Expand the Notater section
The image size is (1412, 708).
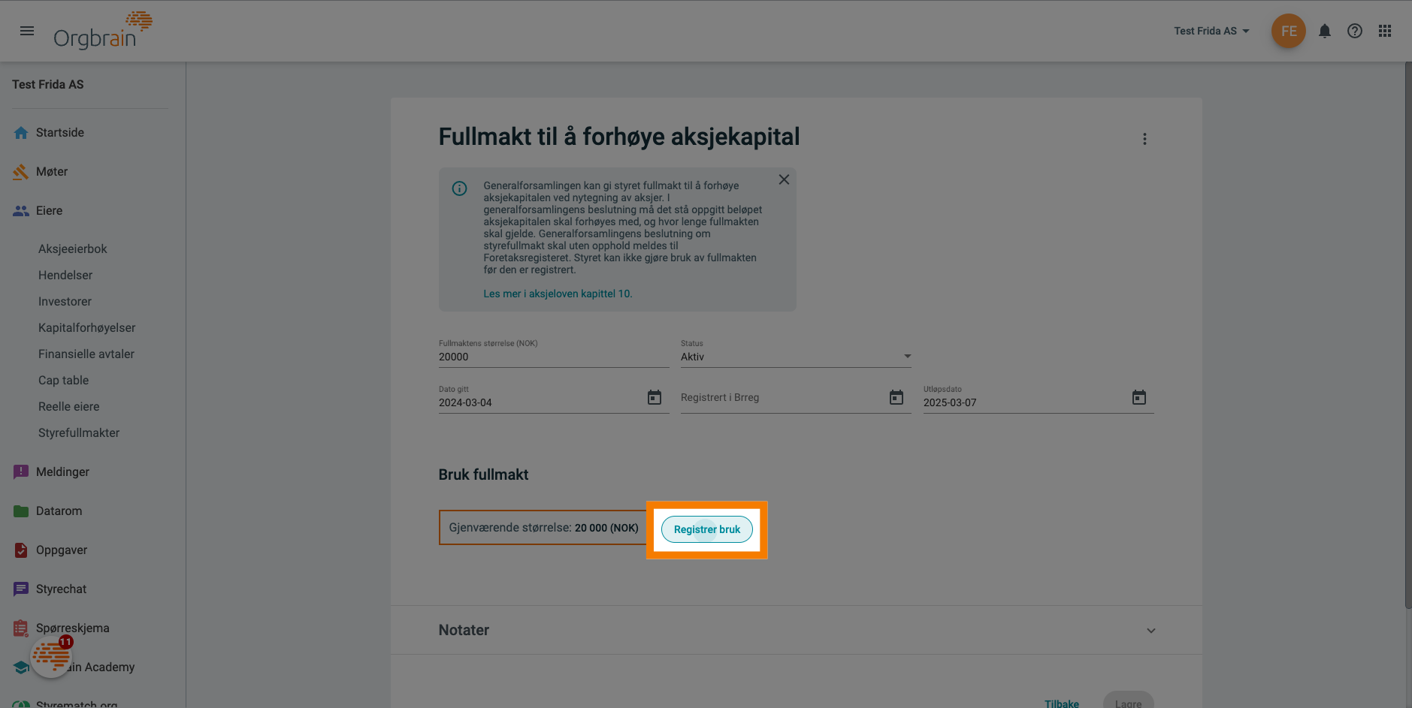point(797,630)
